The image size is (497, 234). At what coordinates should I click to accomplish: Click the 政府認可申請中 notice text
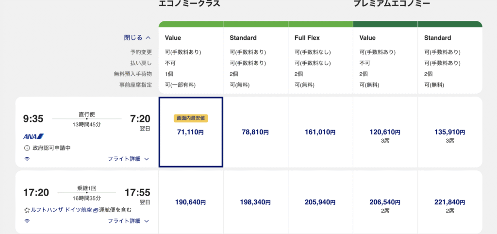pyautogui.click(x=51, y=148)
